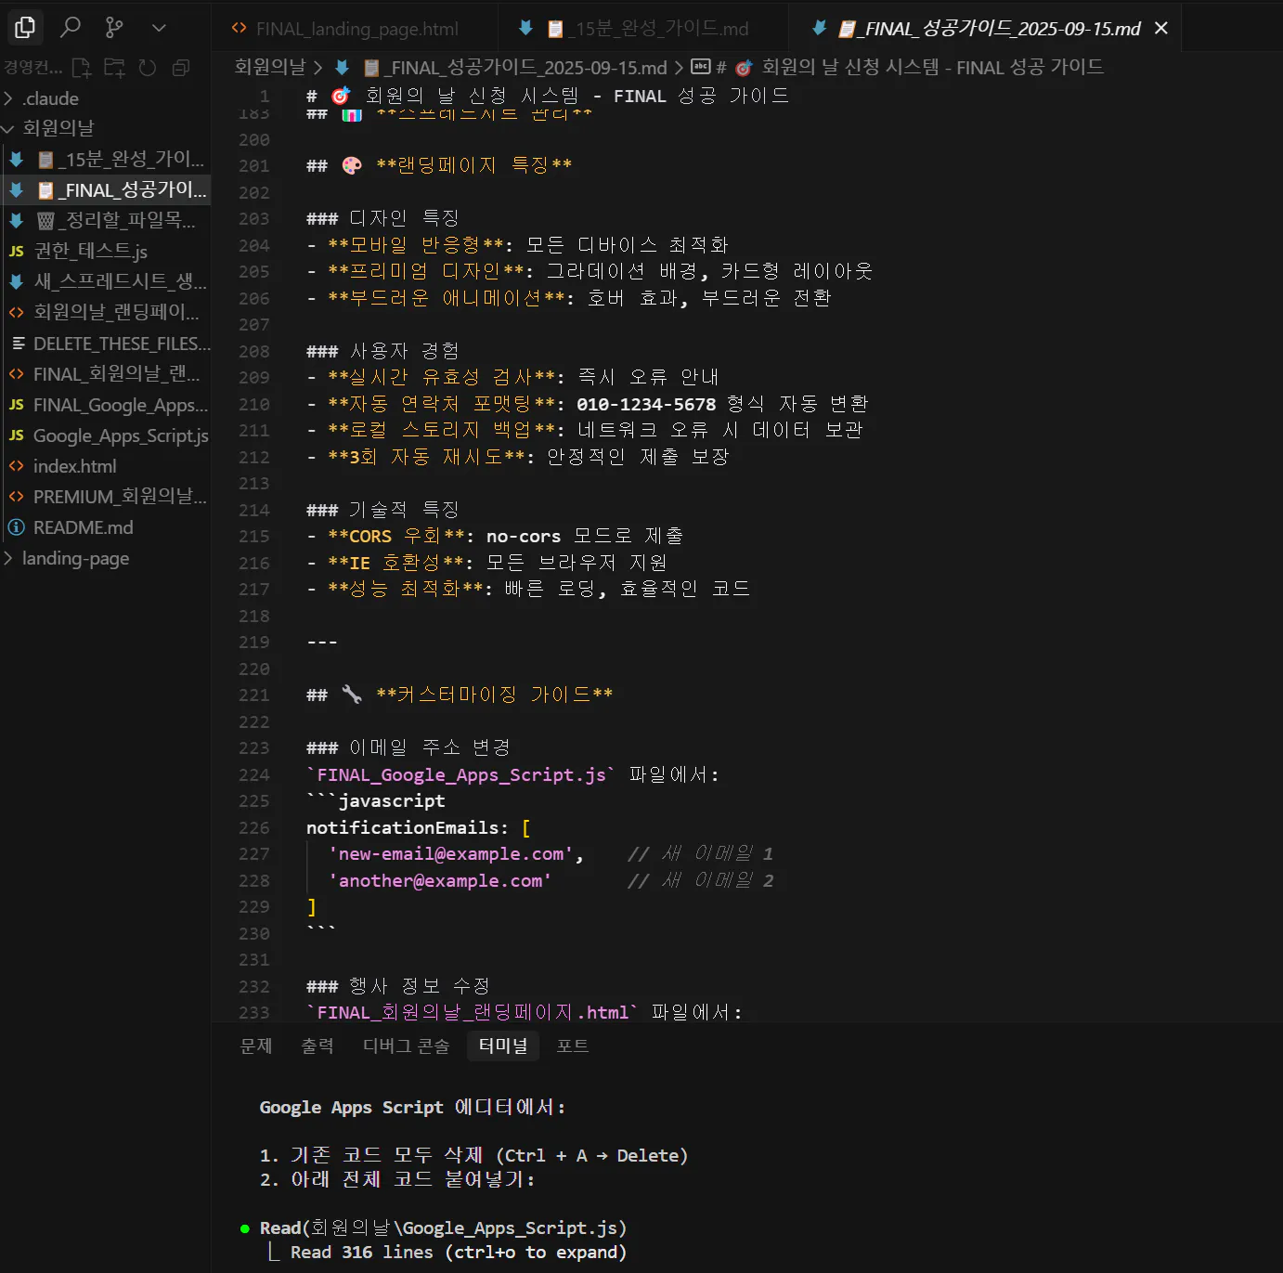Click the JS icon beside Google_Apps_Script.js
Screen dimensions: 1283x1273
(x=17, y=435)
